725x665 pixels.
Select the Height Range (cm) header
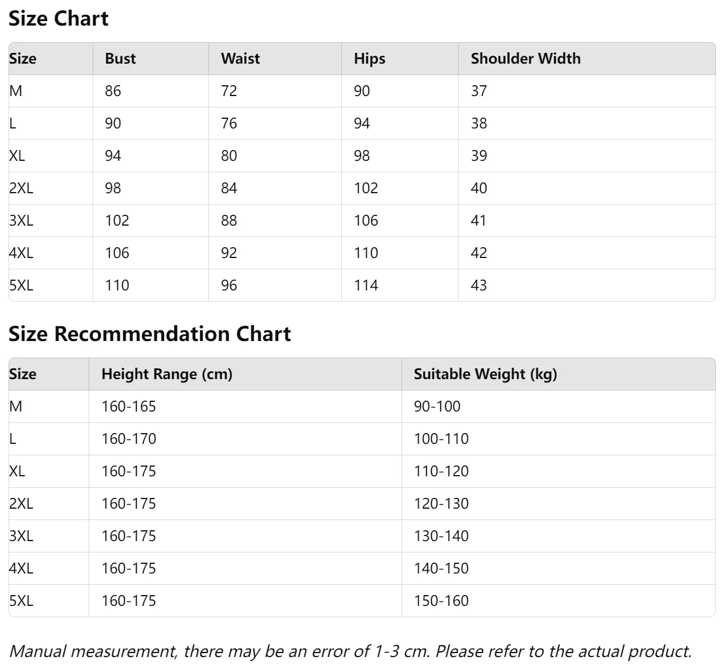point(167,374)
